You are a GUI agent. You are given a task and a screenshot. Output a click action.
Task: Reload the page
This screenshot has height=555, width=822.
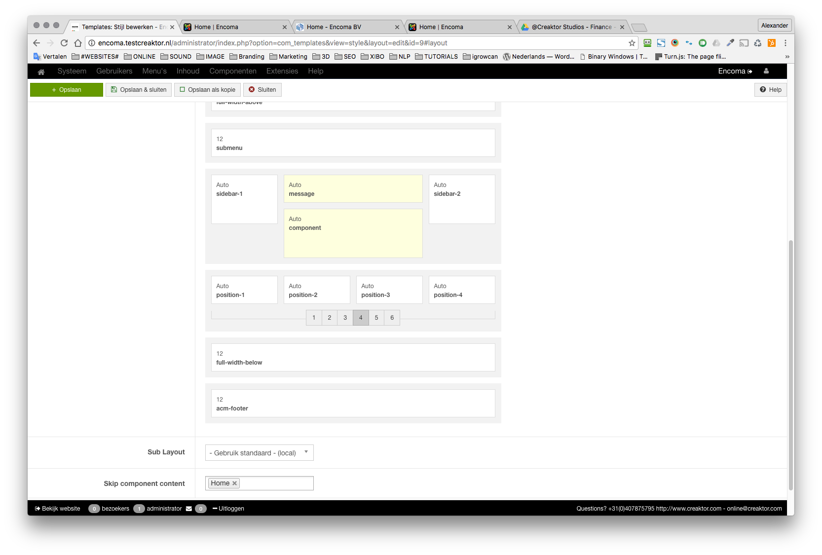tap(64, 43)
